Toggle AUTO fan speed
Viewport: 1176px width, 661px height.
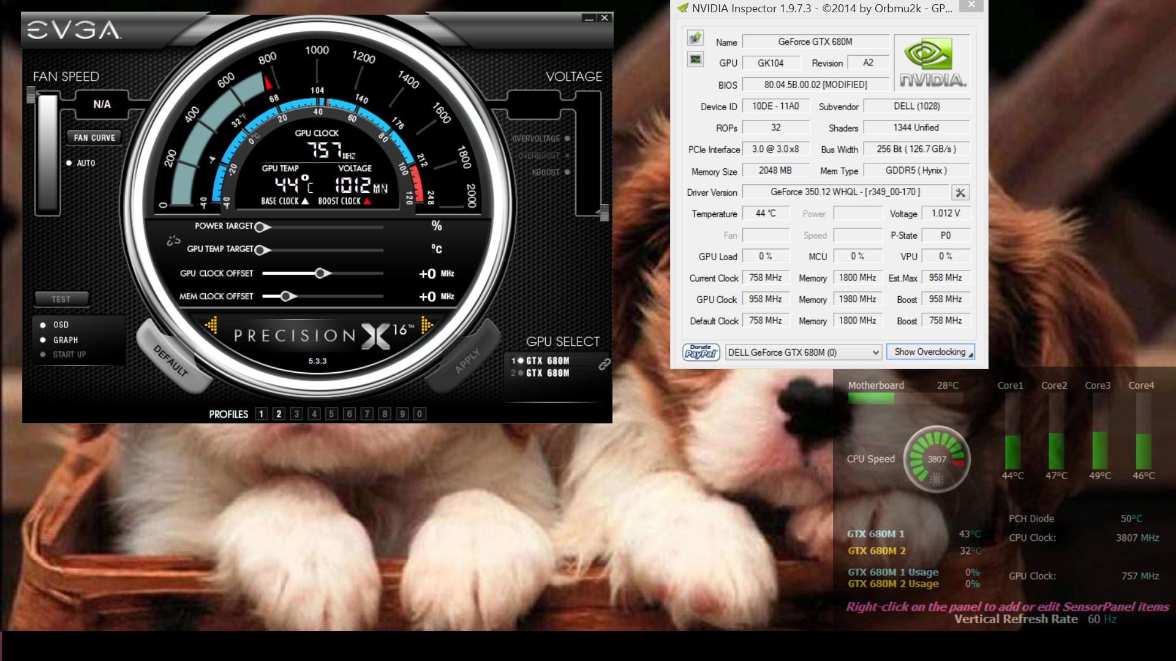81,163
